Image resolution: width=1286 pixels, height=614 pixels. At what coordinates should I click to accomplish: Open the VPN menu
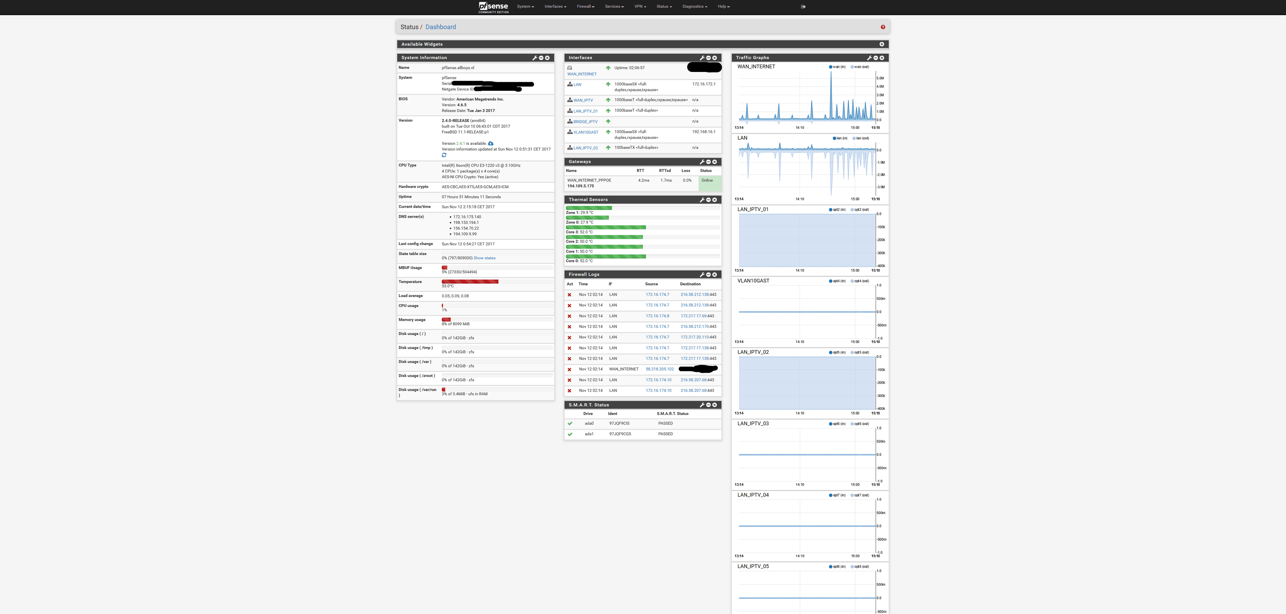click(x=640, y=6)
